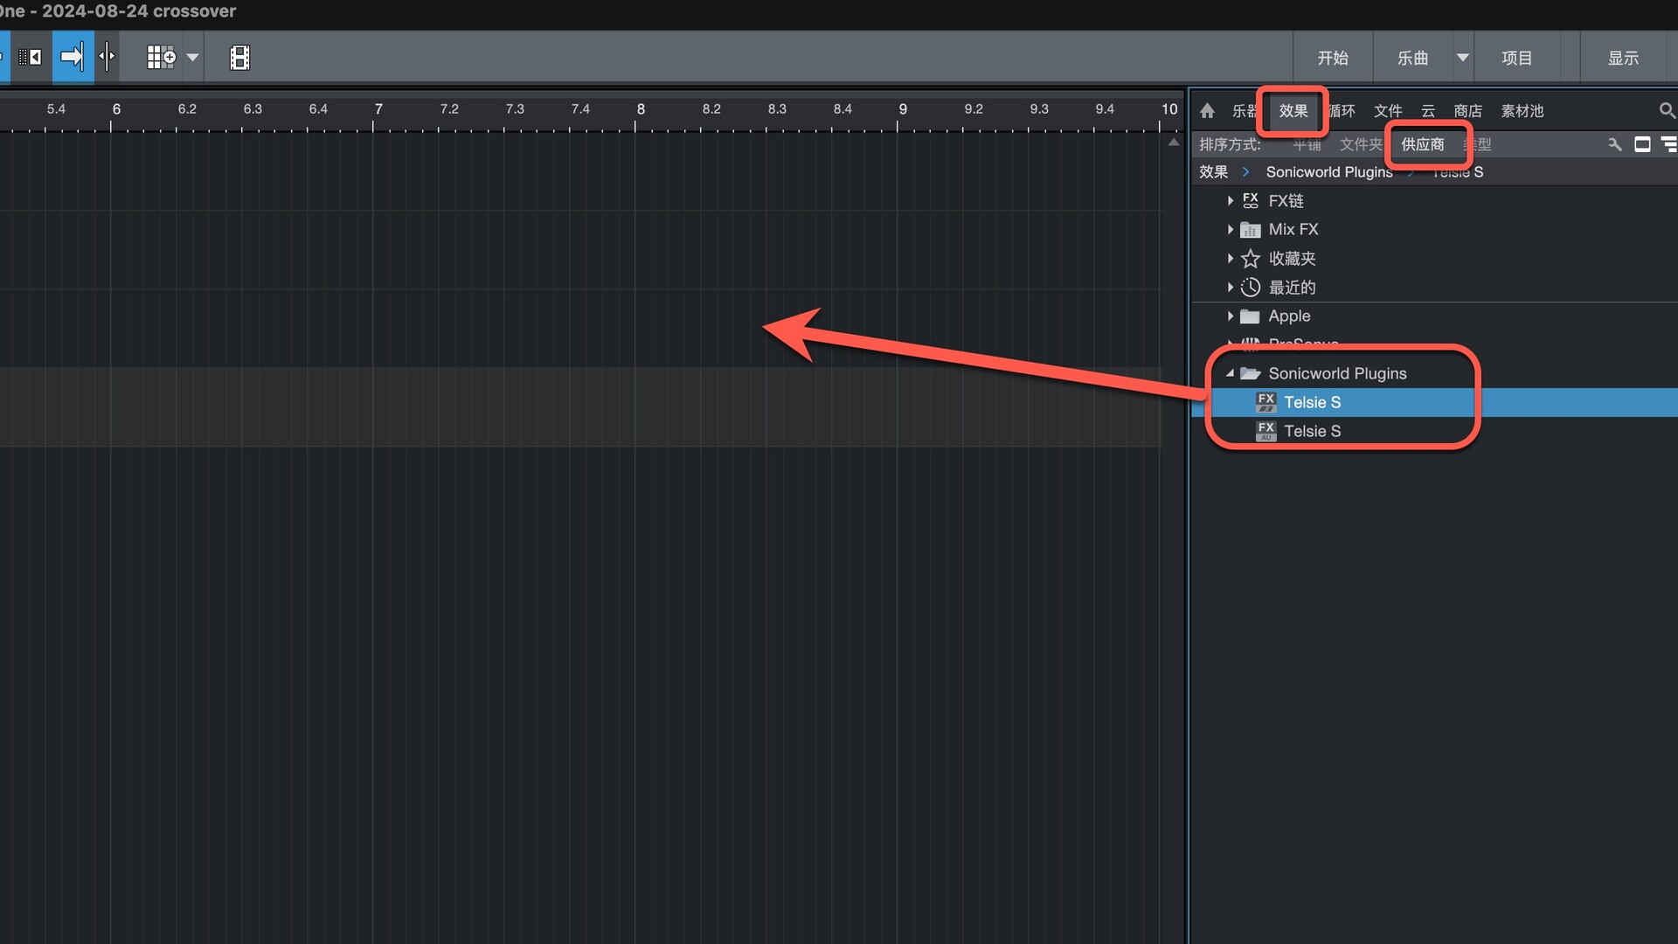Select the VST3 Telsie S plugin entry
The height and width of the screenshot is (944, 1678).
click(1312, 402)
